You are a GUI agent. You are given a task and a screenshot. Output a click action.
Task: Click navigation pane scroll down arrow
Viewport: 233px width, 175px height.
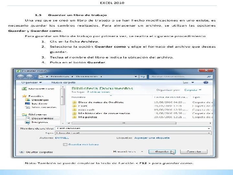click(62, 123)
